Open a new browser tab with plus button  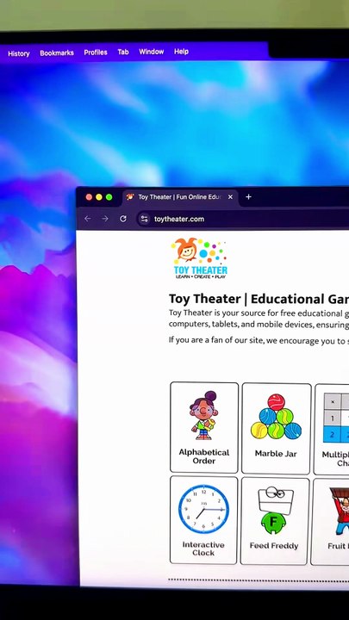coord(248,196)
